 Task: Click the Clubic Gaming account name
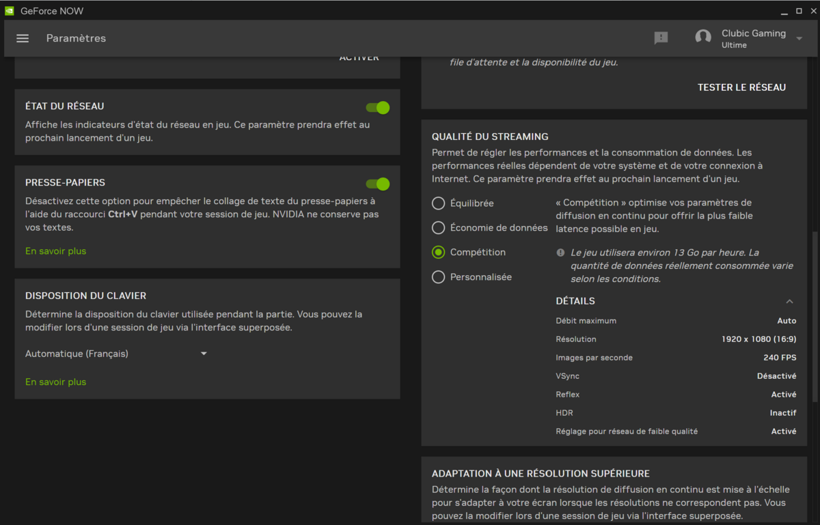[754, 33]
